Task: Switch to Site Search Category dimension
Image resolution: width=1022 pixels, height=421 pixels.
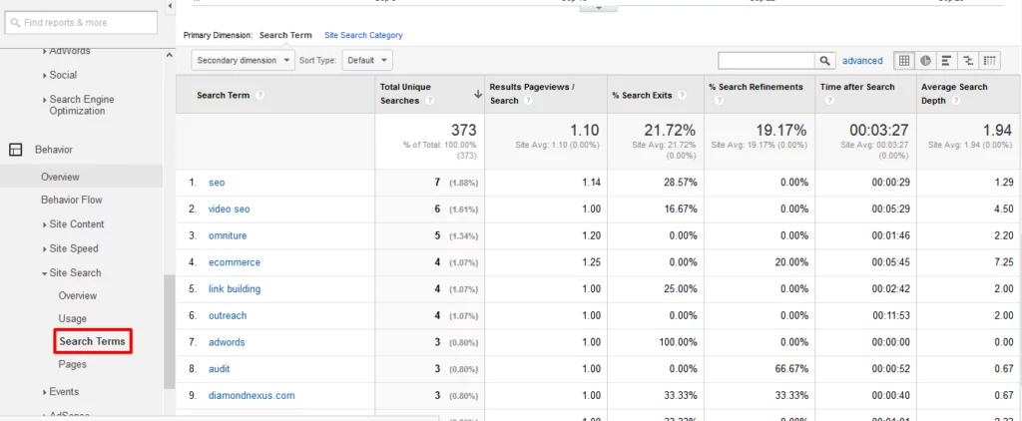Action: (363, 35)
